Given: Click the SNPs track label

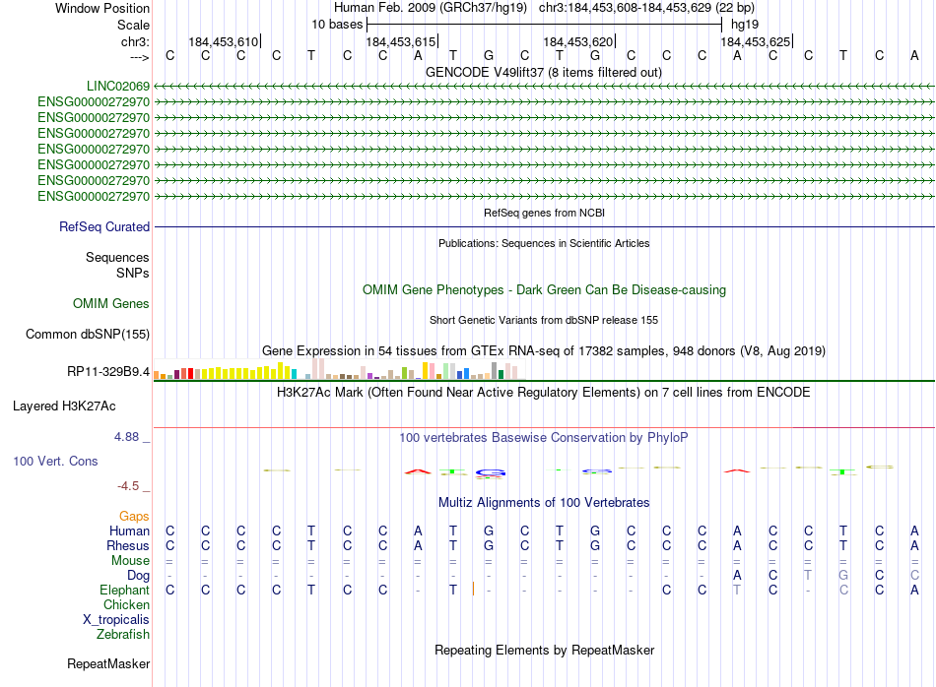Looking at the screenshot, I should pyautogui.click(x=133, y=273).
